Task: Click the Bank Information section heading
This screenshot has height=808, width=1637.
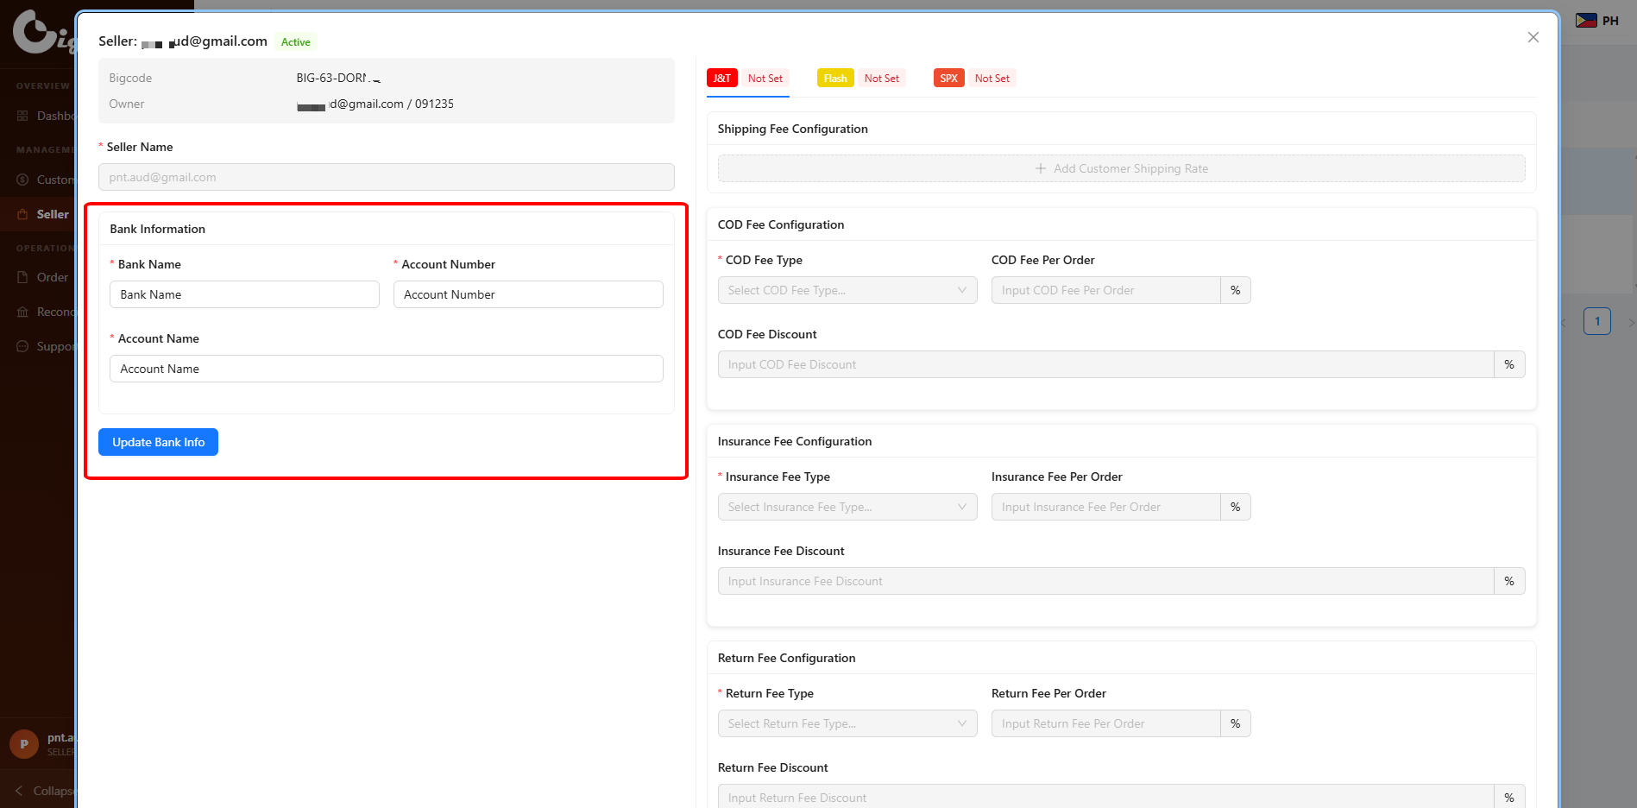Action: pyautogui.click(x=157, y=229)
